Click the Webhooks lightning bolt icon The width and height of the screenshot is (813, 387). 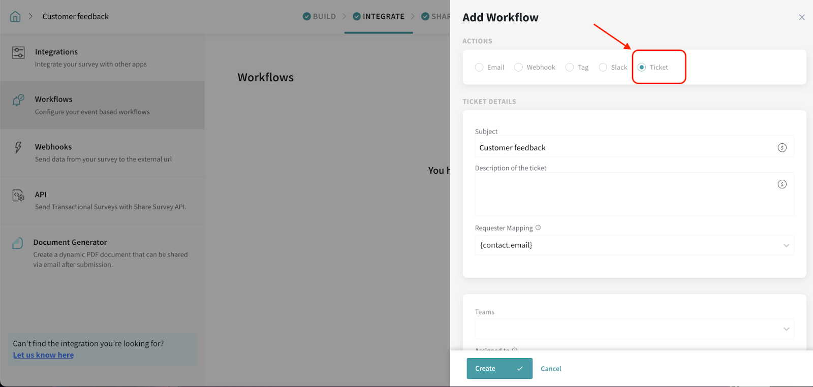pyautogui.click(x=18, y=147)
